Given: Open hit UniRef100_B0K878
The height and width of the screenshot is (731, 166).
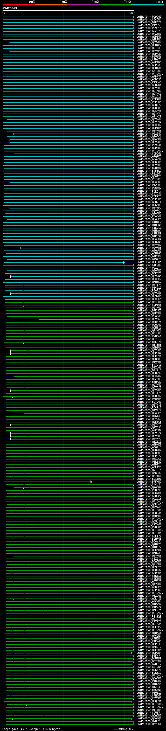Looking at the screenshot, I should coord(149,670).
